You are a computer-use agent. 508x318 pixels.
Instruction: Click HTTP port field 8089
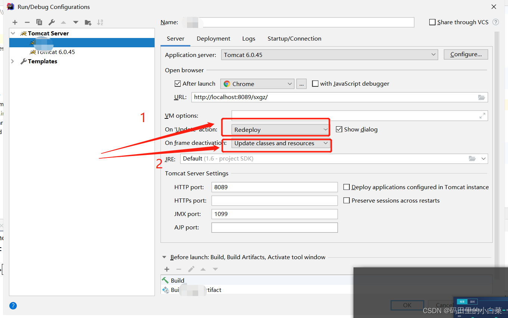pyautogui.click(x=275, y=187)
